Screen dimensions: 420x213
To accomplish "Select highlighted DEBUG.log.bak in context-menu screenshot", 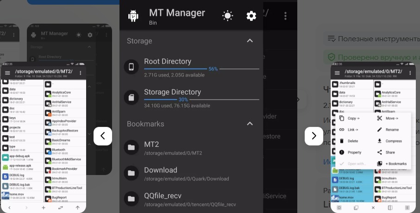I will pos(351,189).
